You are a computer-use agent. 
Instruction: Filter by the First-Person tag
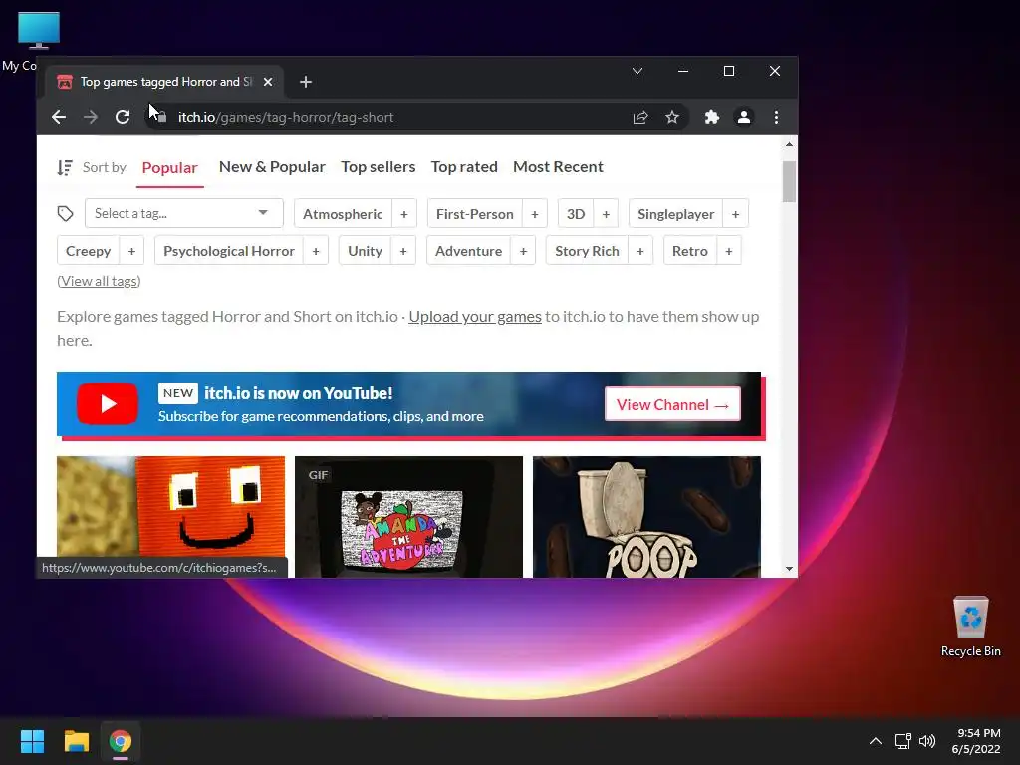[x=475, y=214]
